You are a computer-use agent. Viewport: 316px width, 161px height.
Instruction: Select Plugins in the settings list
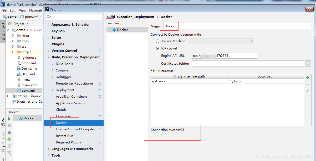click(58, 44)
